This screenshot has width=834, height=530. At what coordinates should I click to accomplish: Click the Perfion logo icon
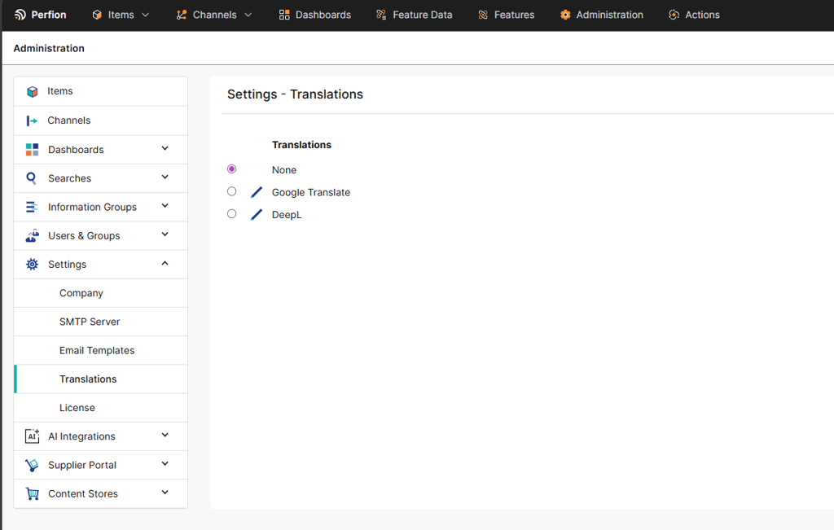[x=20, y=15]
